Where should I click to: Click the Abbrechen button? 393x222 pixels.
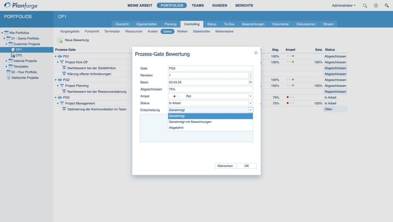pyautogui.click(x=225, y=166)
